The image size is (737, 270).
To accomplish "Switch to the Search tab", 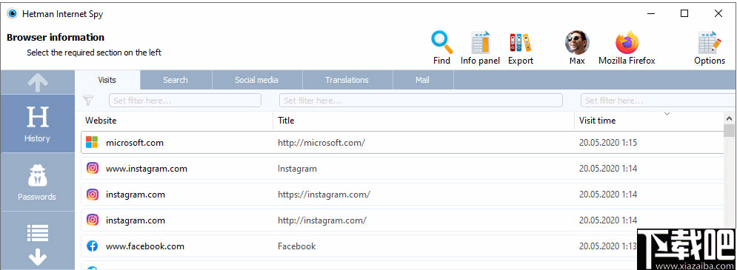I will point(176,80).
